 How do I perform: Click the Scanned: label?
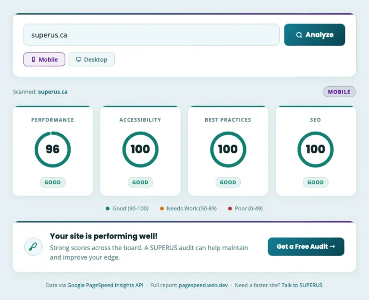pos(25,92)
